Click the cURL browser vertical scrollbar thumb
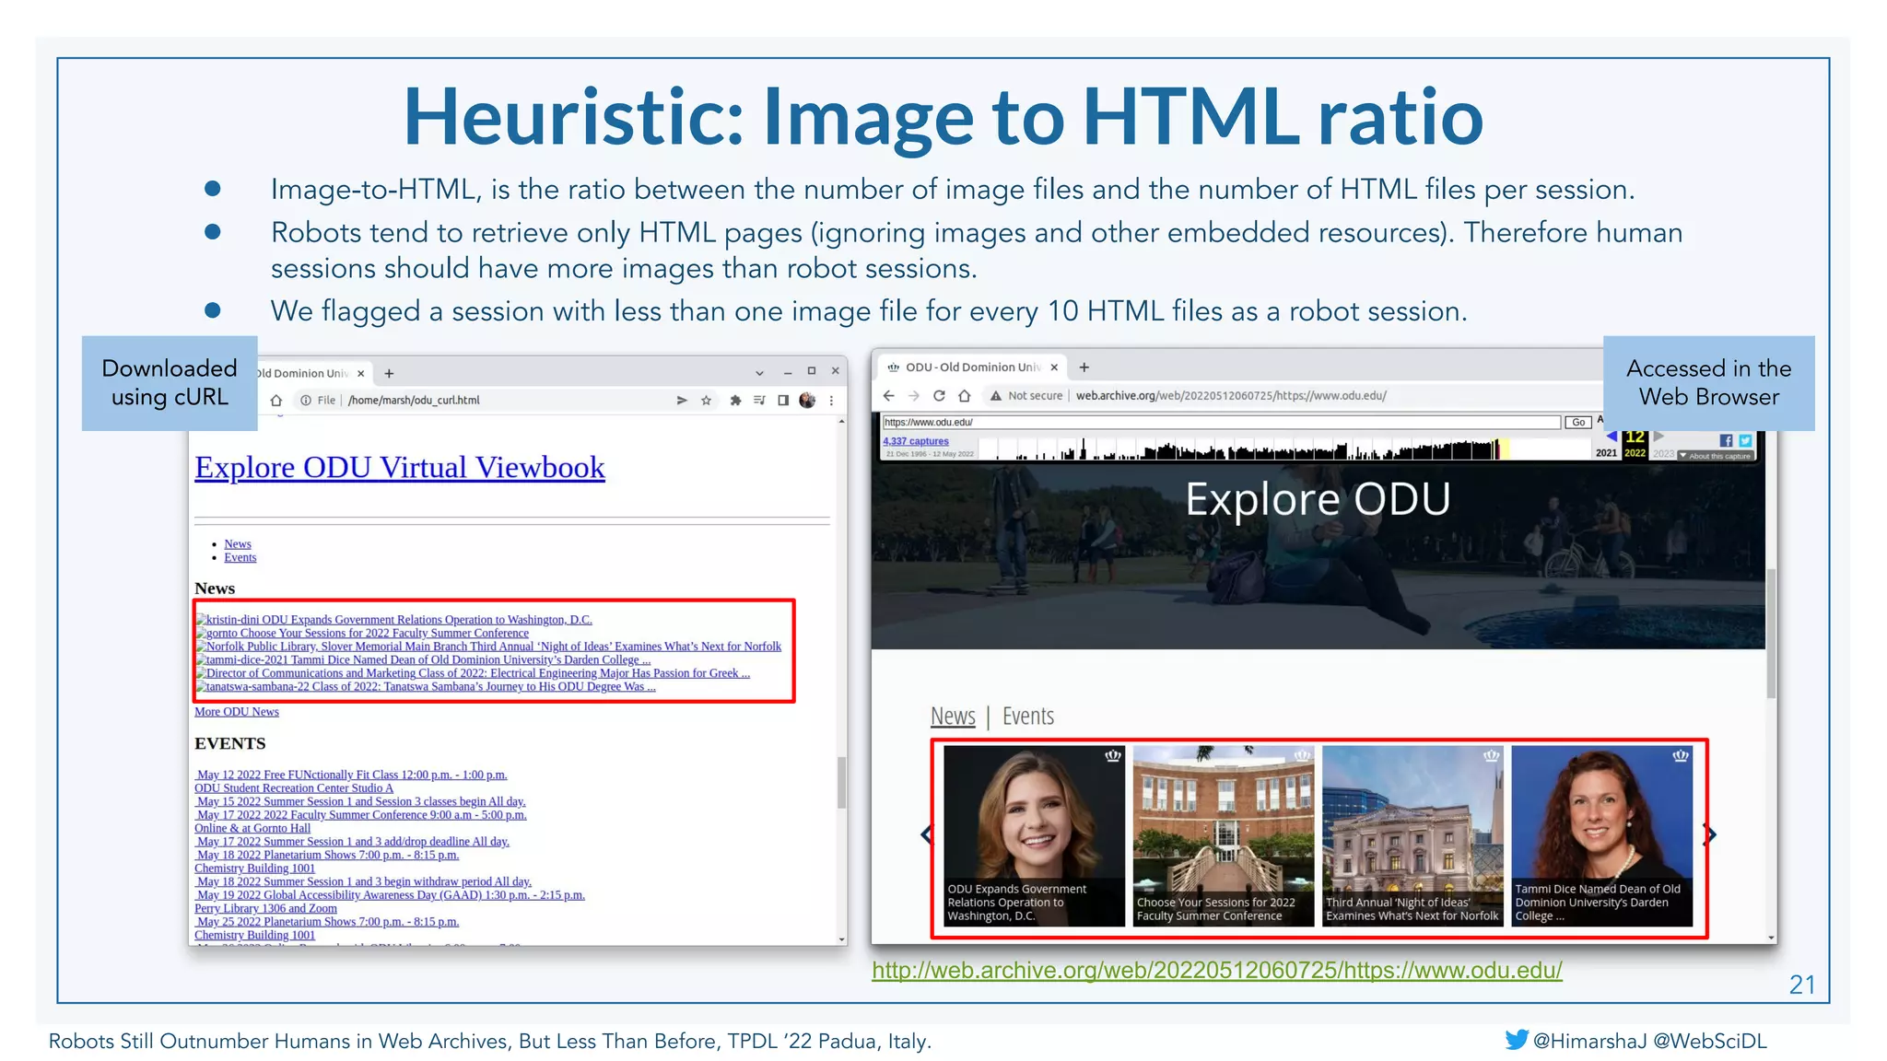 coord(841,783)
